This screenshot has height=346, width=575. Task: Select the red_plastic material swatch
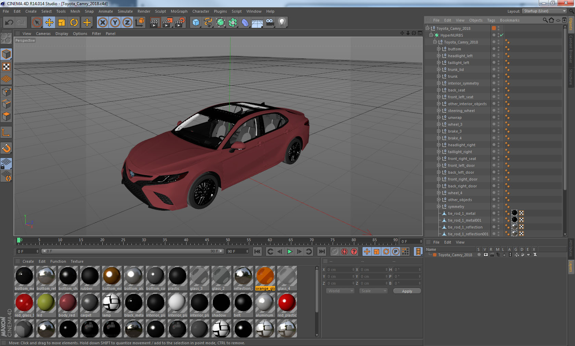tap(287, 305)
